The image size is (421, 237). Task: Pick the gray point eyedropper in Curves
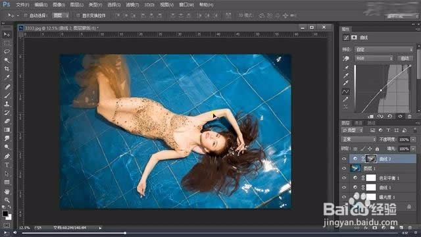[346, 75]
